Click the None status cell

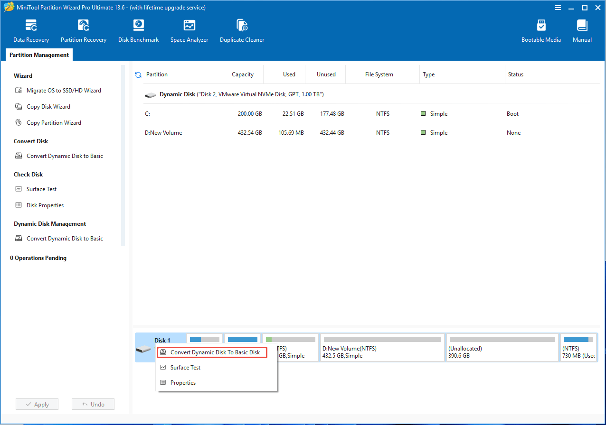coord(513,133)
